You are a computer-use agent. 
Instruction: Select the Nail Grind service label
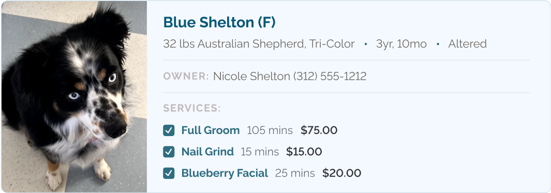pyautogui.click(x=207, y=152)
